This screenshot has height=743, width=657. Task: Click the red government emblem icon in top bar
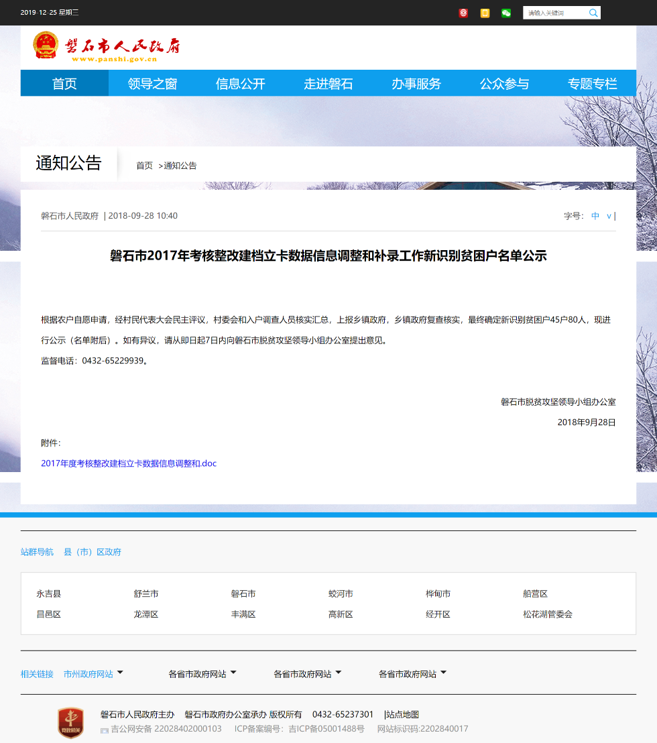(x=463, y=13)
